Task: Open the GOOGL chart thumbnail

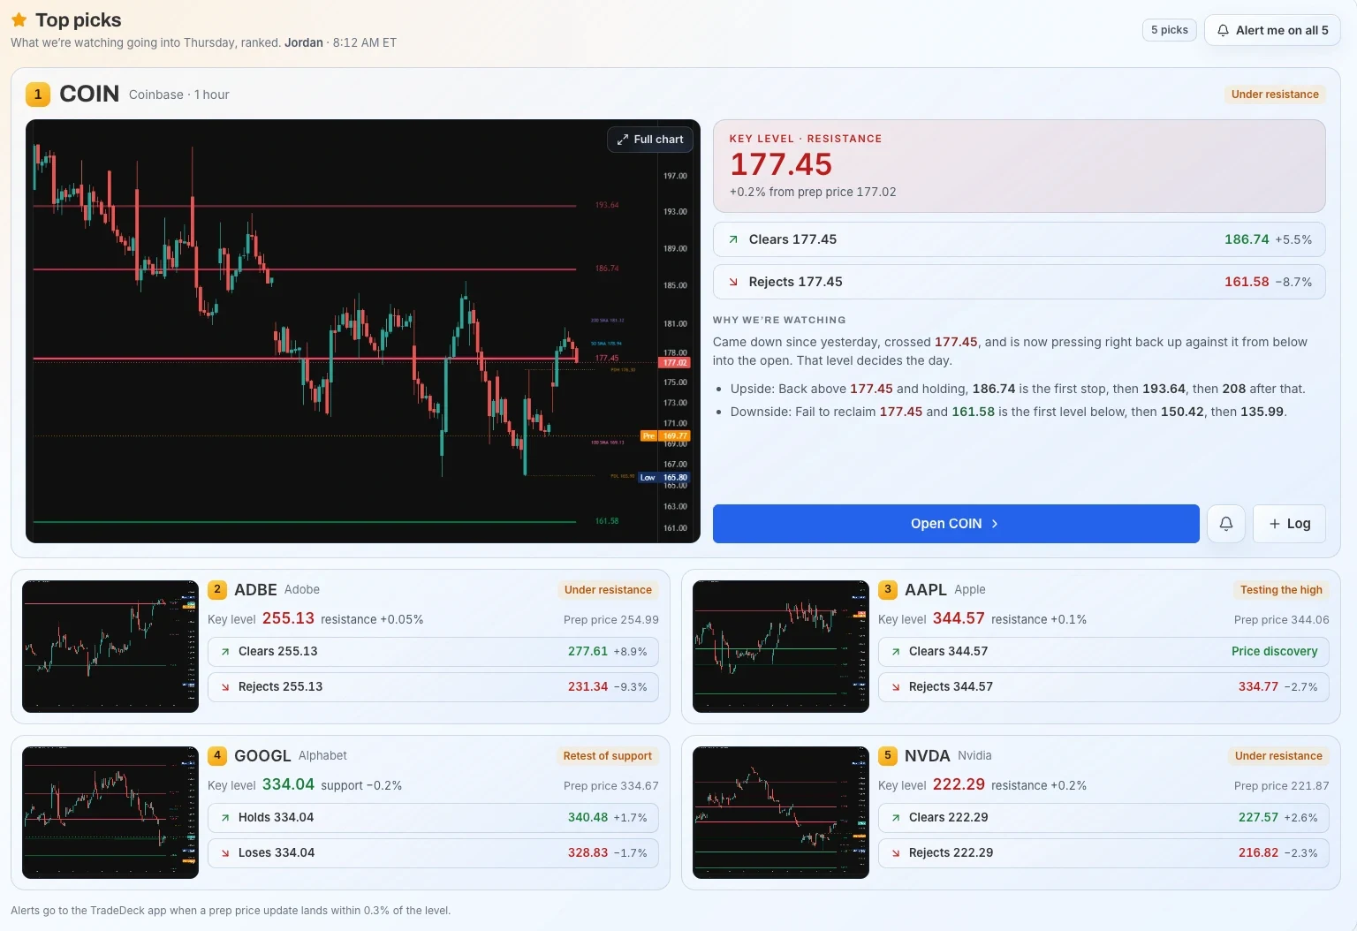Action: click(110, 813)
